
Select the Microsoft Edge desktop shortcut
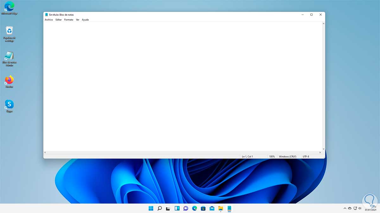pyautogui.click(x=9, y=8)
